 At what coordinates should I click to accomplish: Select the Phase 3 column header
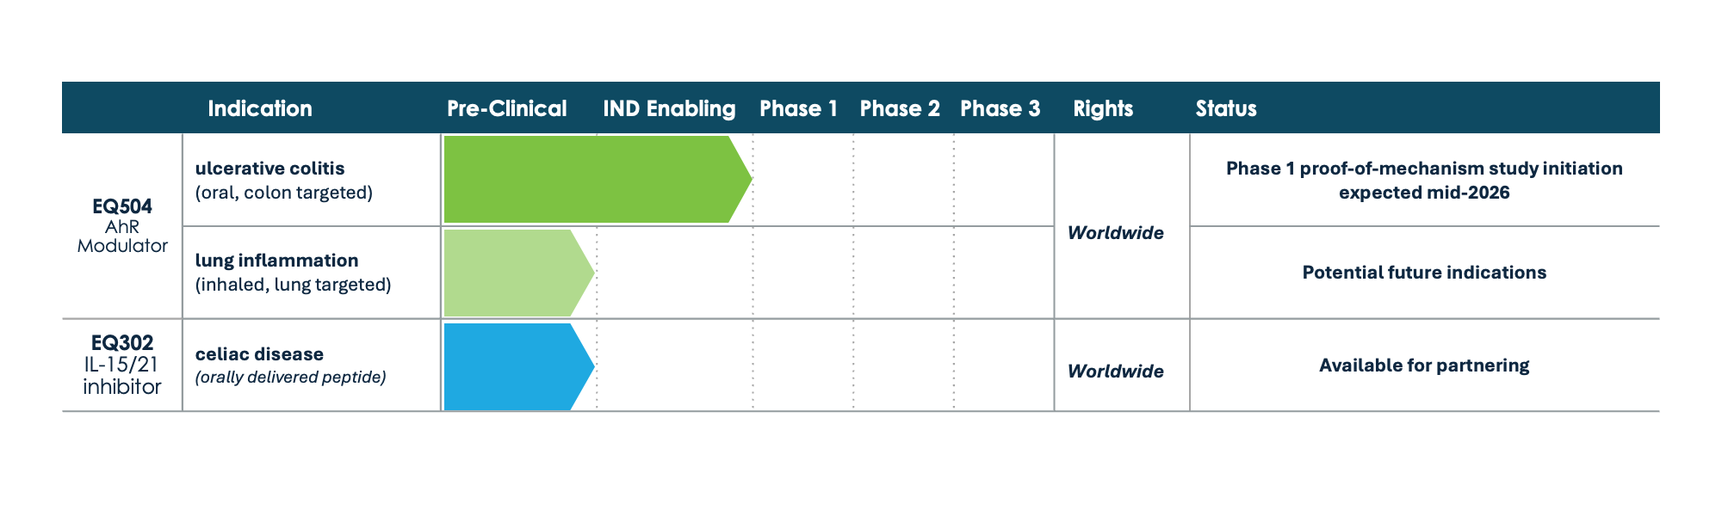click(1000, 108)
